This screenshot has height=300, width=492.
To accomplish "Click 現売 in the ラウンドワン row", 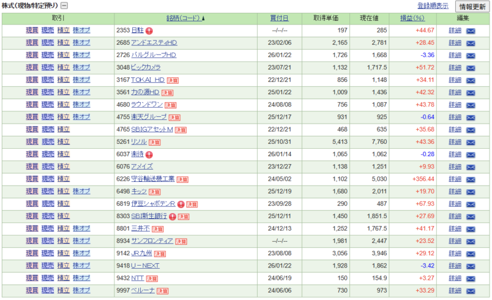I will [x=47, y=105].
